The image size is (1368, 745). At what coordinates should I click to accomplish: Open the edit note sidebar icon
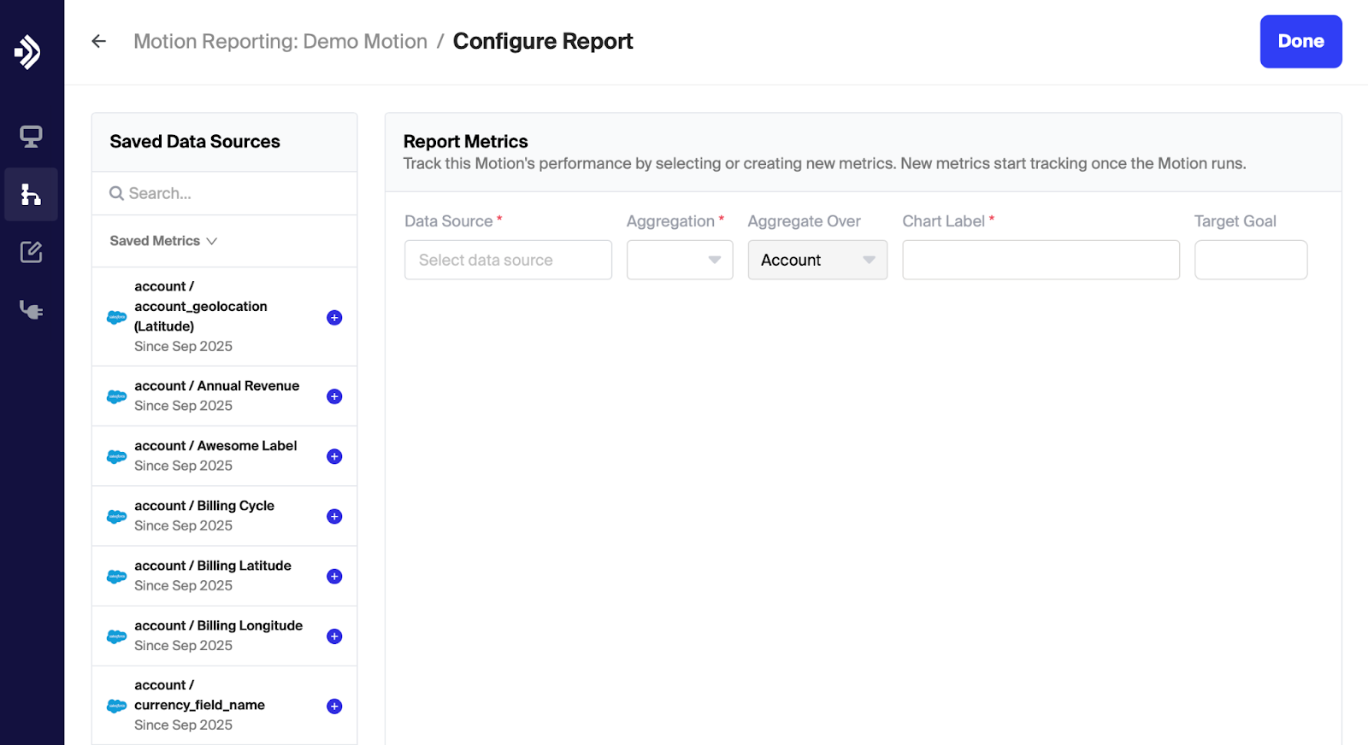point(31,252)
